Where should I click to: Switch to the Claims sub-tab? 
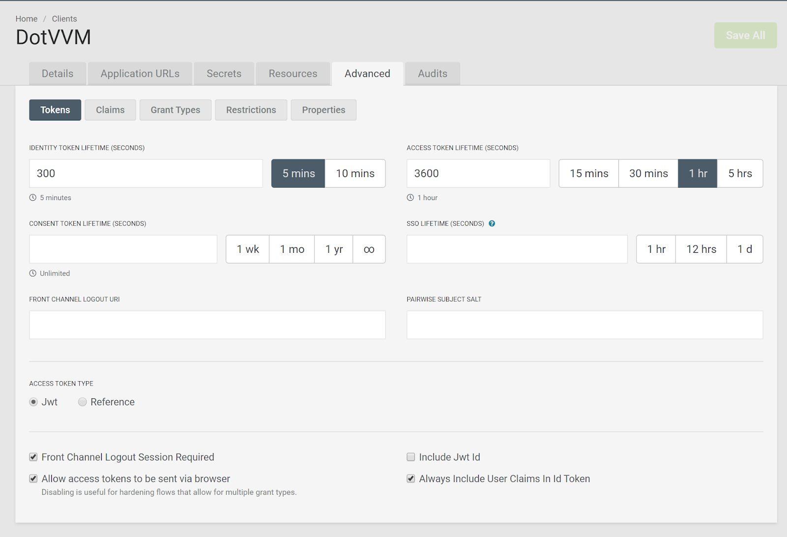(110, 110)
